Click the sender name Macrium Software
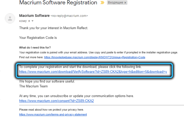Image resolution: width=184 pixels, height=117 pixels. click(x=34, y=16)
